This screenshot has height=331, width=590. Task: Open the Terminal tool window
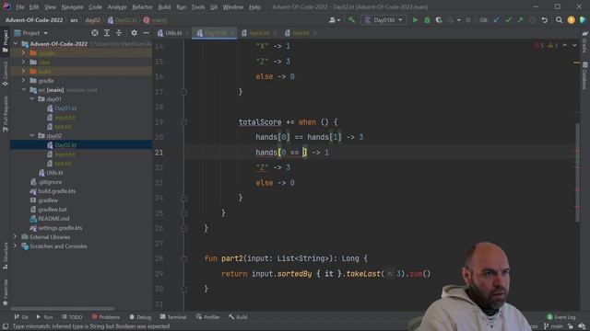tap(173, 317)
